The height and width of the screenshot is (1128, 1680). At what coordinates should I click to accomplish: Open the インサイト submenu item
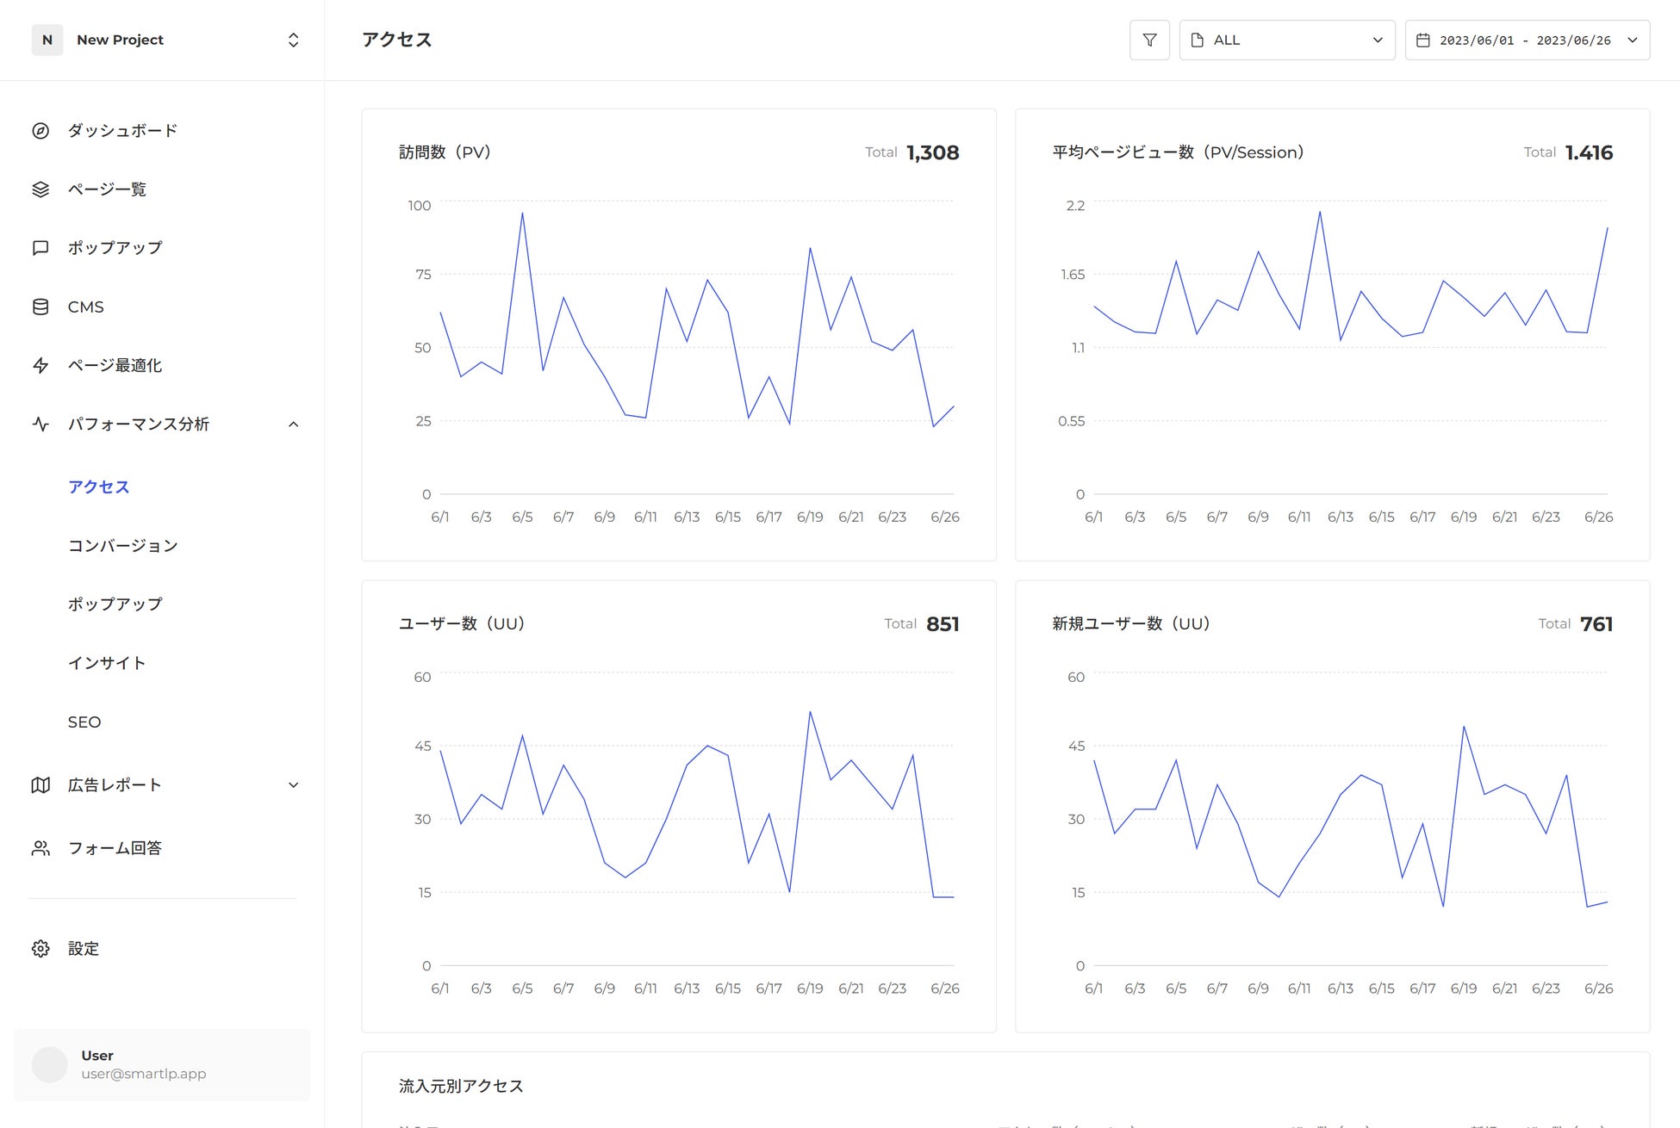107,663
